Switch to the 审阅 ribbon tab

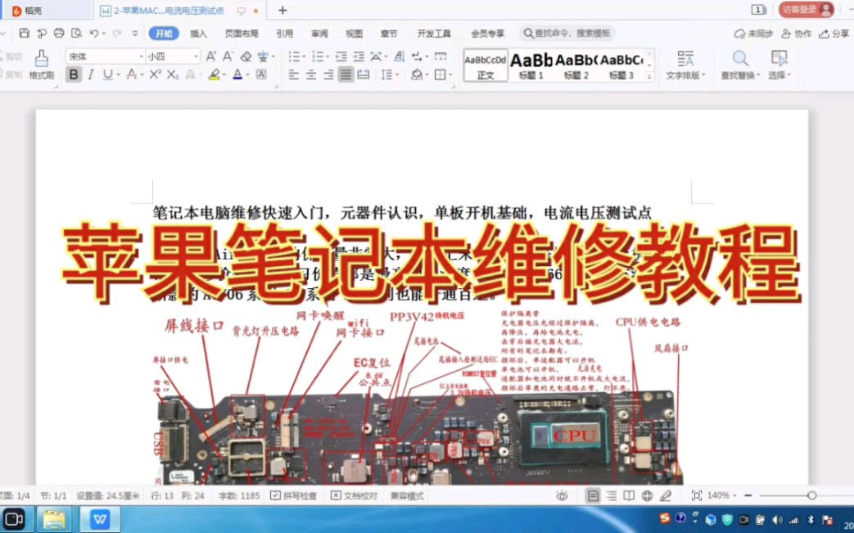(x=319, y=33)
